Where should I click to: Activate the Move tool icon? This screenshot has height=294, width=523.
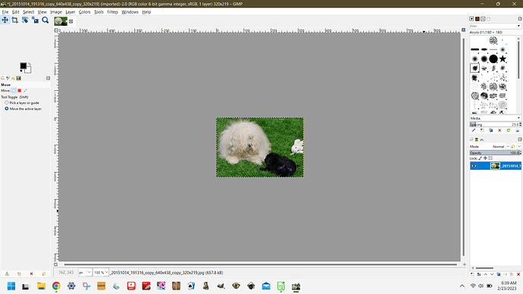[x=5, y=20]
